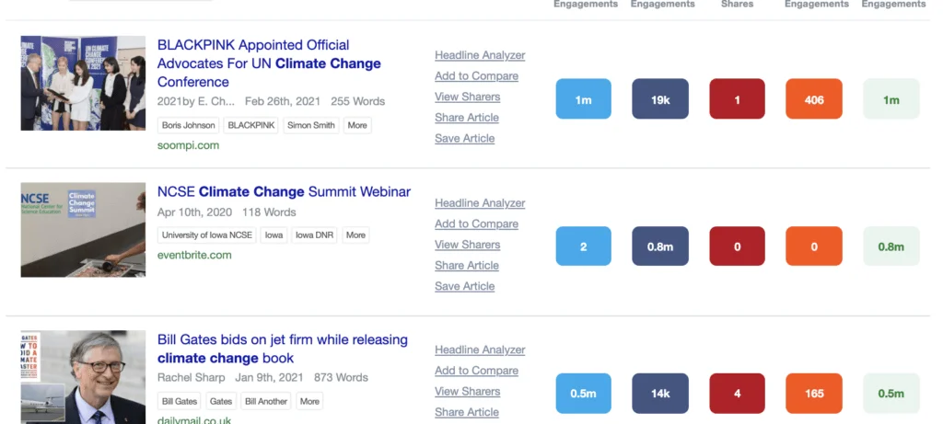Click the 873 Words count text

pyautogui.click(x=341, y=378)
